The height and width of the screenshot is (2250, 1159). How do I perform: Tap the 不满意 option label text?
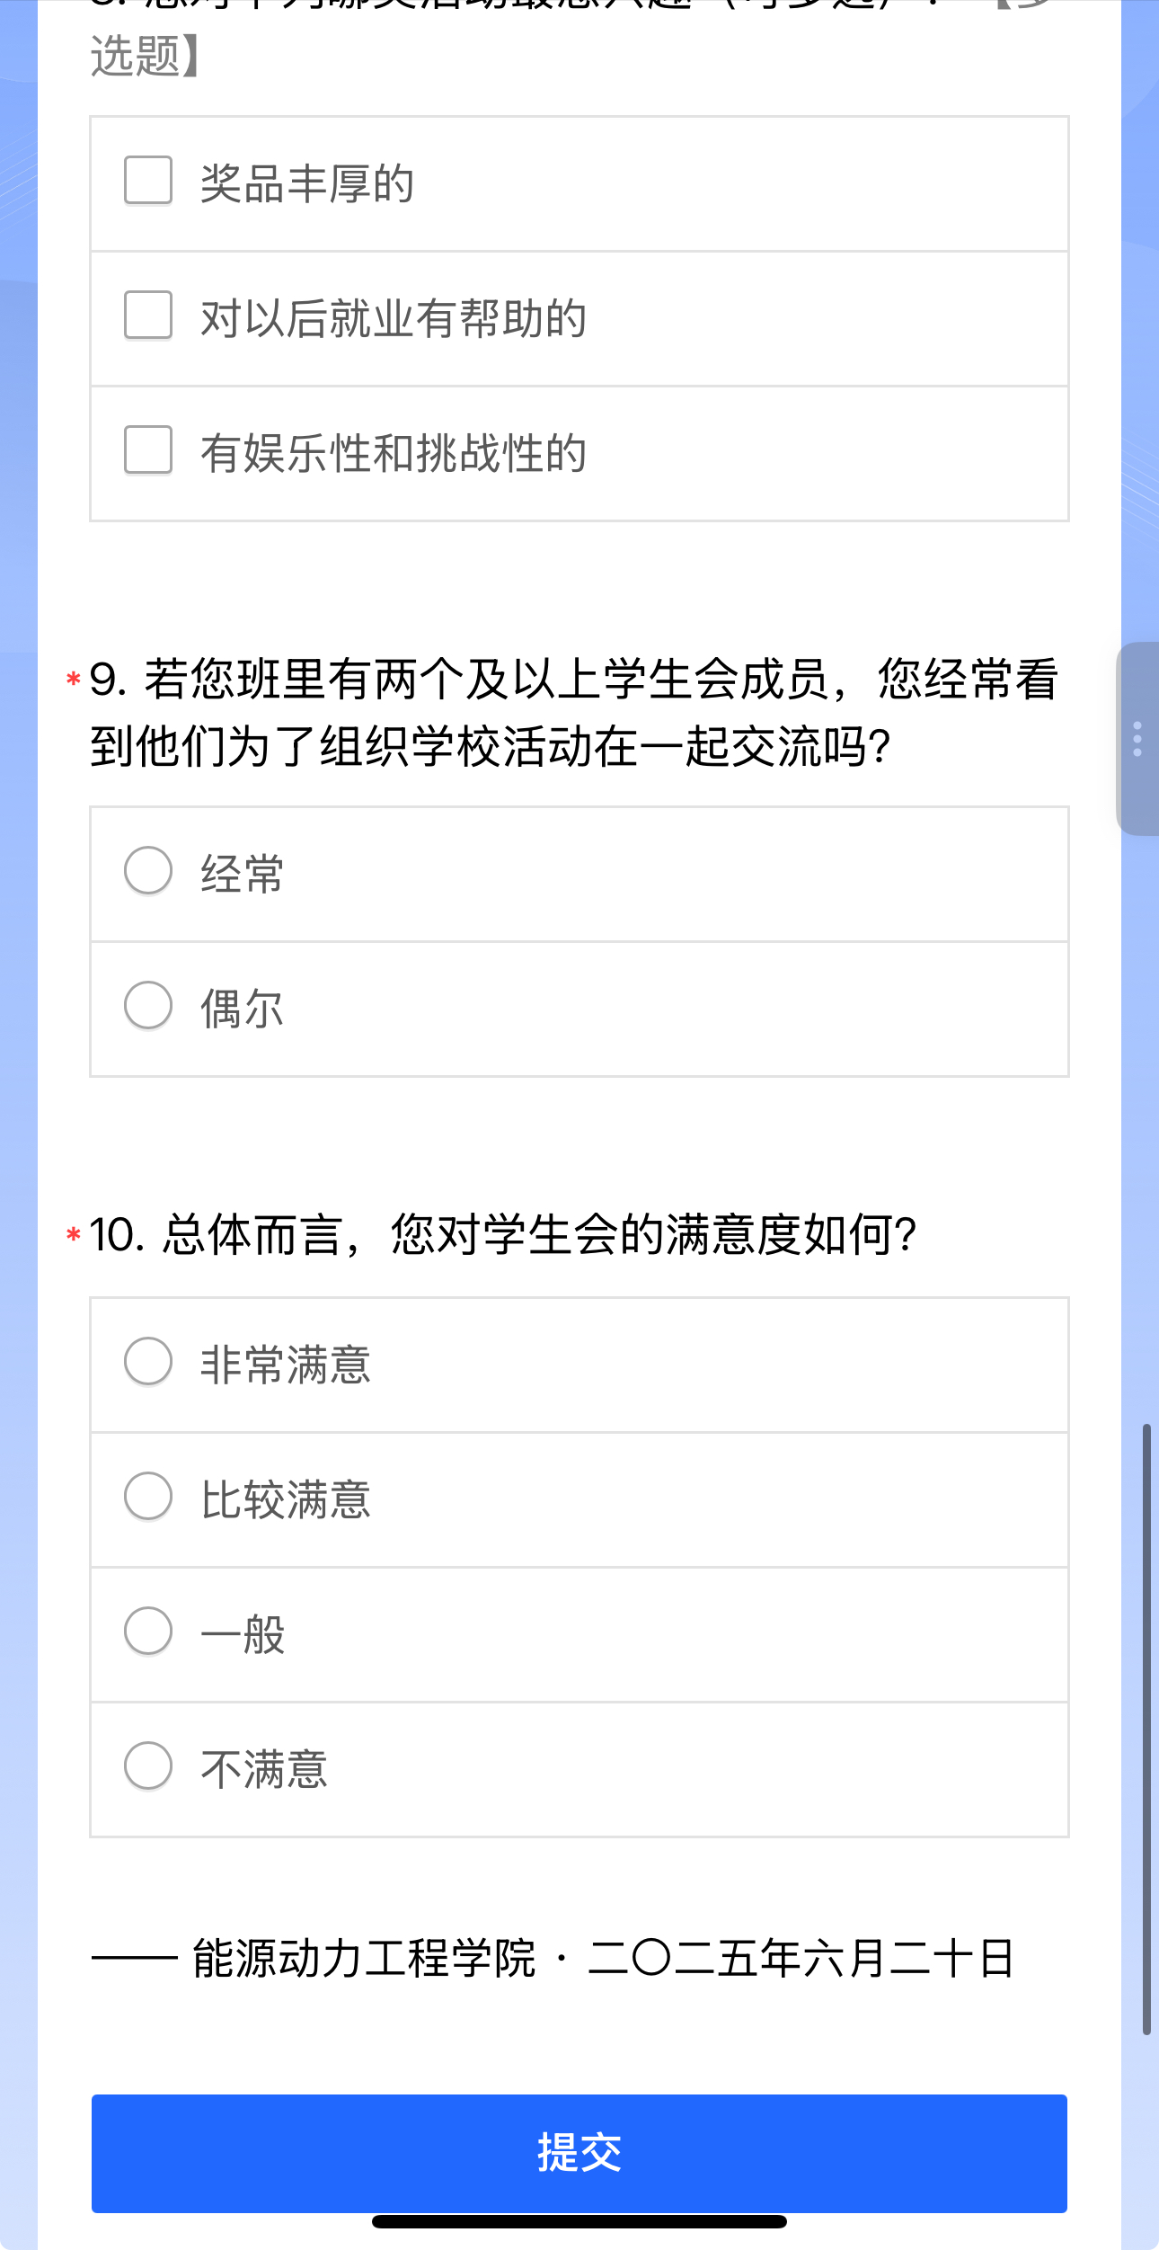pyautogui.click(x=263, y=1770)
